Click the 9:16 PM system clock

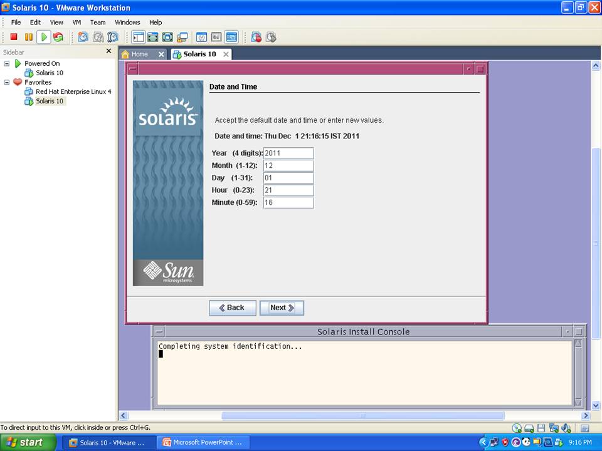click(x=579, y=442)
